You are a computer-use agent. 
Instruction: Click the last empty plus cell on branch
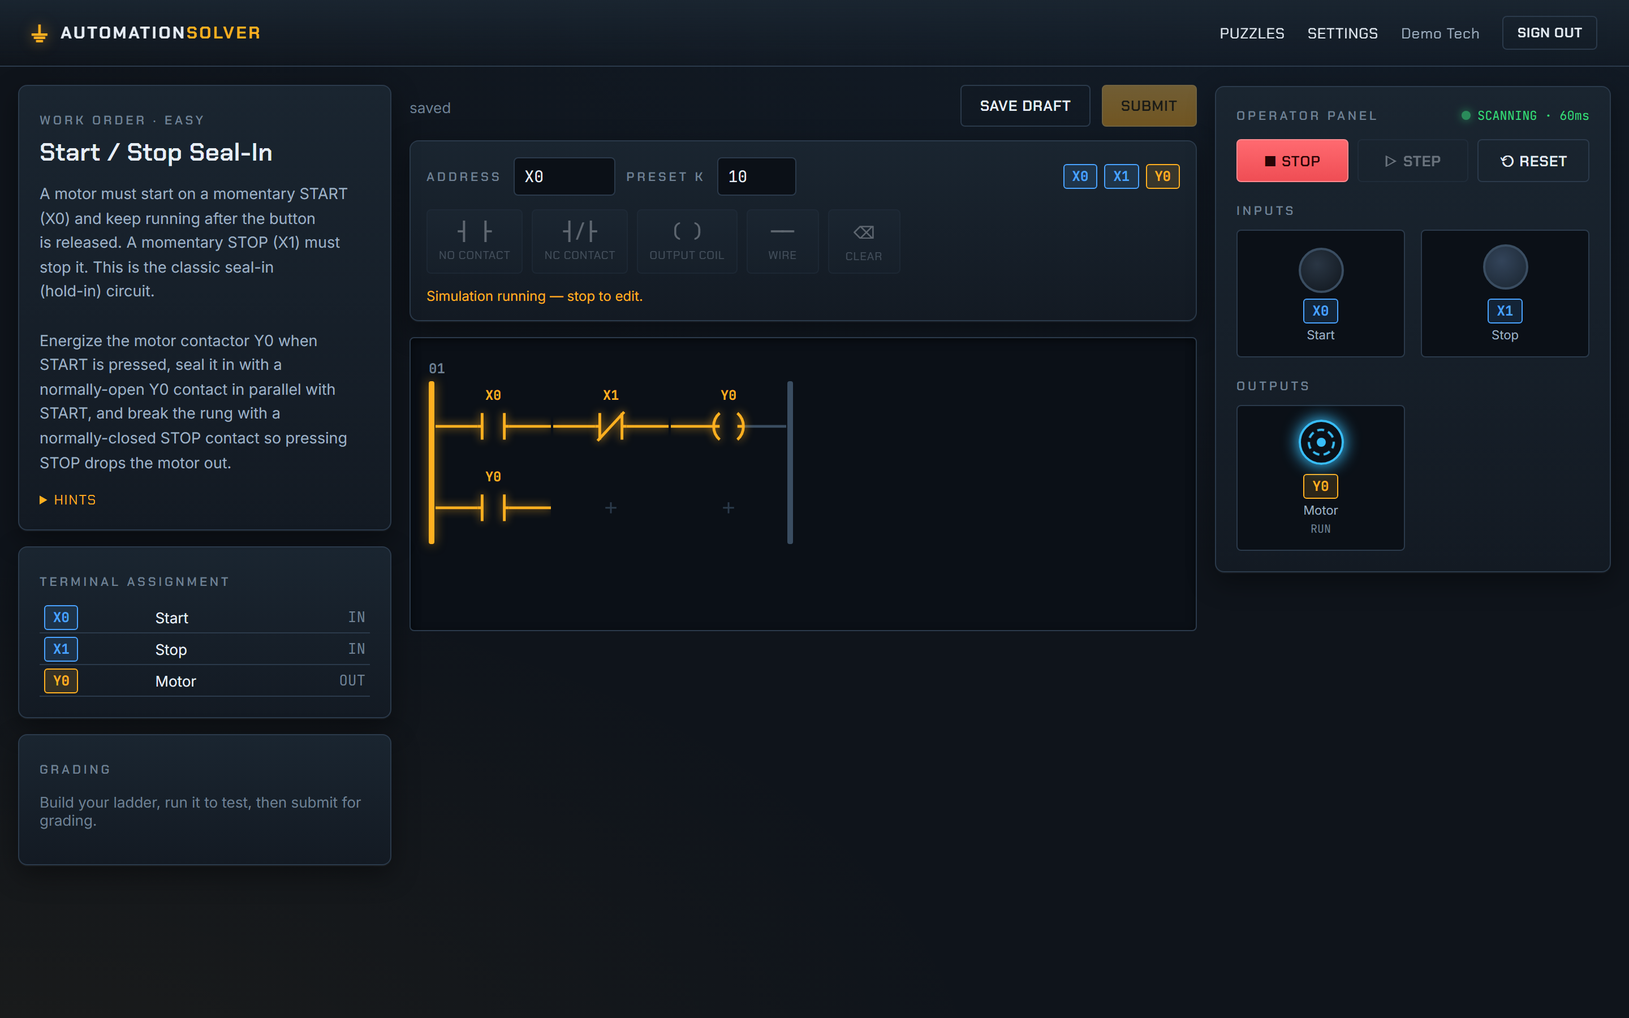click(x=729, y=508)
